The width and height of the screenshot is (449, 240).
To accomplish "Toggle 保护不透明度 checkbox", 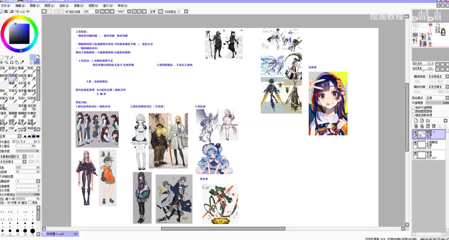I will pos(413,108).
